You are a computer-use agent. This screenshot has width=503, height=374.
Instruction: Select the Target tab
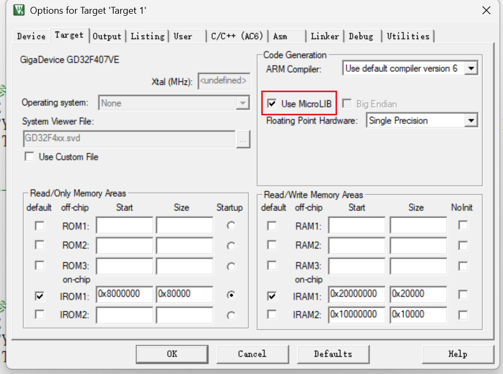click(69, 35)
